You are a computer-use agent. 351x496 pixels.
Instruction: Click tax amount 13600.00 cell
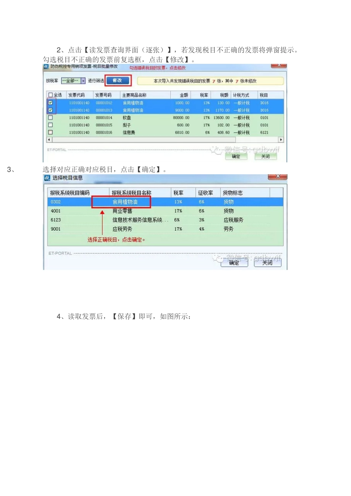tap(221, 118)
